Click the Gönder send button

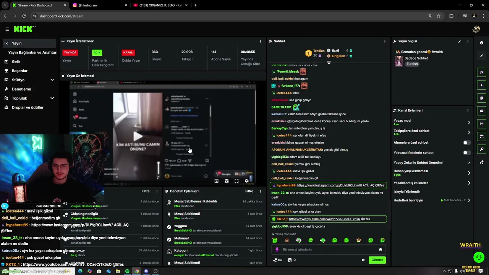click(x=377, y=260)
